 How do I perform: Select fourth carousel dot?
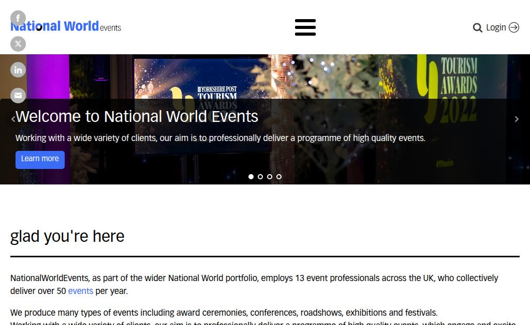point(279,177)
